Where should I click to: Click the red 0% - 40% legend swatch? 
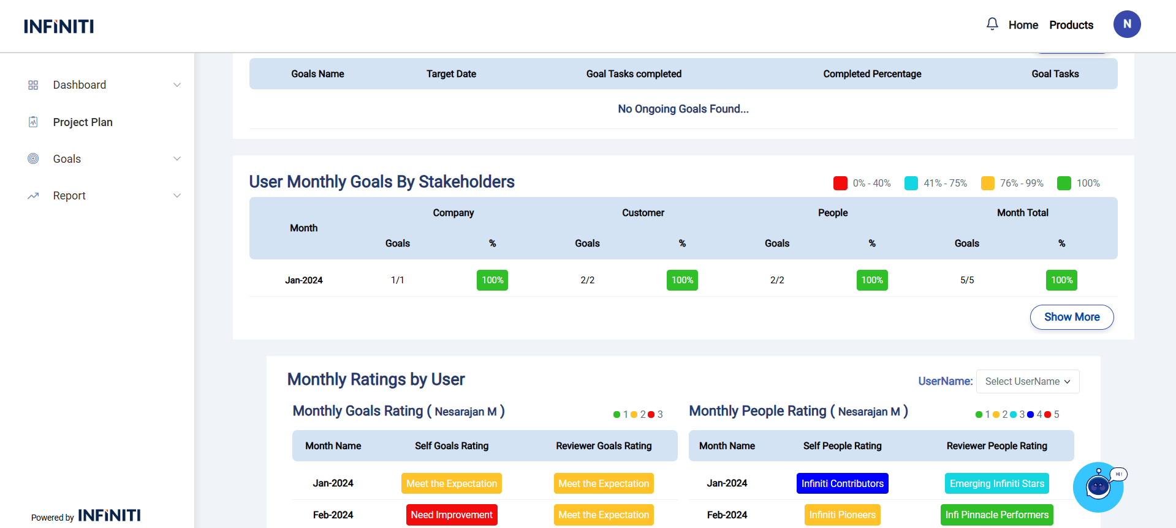pos(840,183)
